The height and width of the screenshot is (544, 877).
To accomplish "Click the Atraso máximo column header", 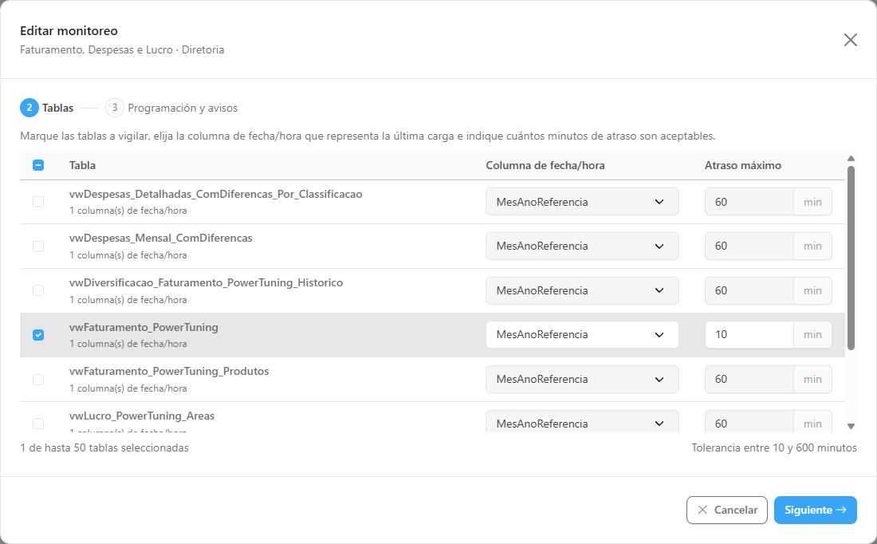I will pos(743,165).
